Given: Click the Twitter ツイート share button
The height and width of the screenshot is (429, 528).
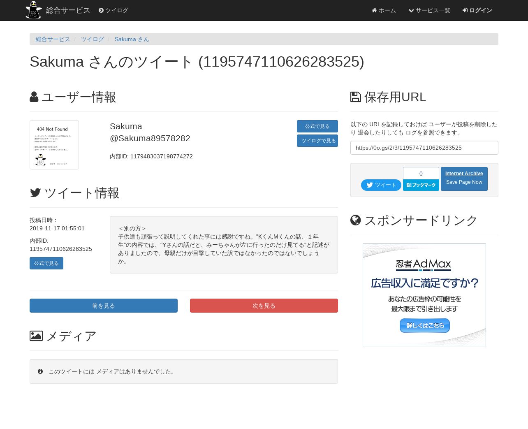Looking at the screenshot, I should pos(381,185).
